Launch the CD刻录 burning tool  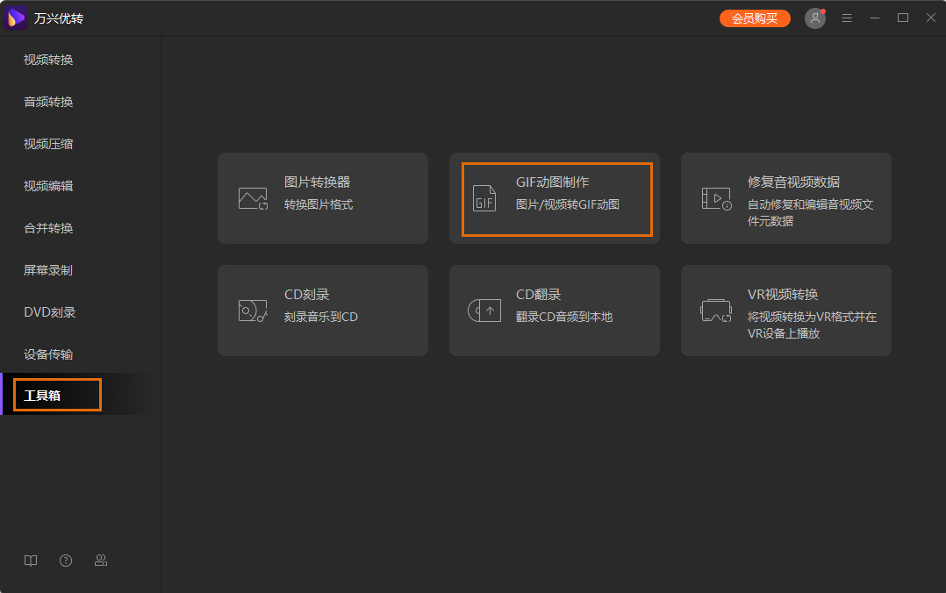pyautogui.click(x=323, y=311)
